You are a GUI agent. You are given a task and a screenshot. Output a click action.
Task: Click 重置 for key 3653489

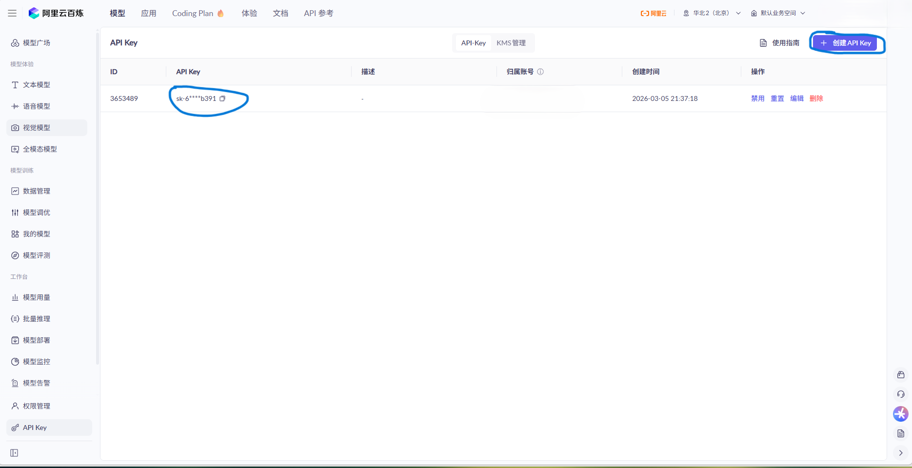777,98
